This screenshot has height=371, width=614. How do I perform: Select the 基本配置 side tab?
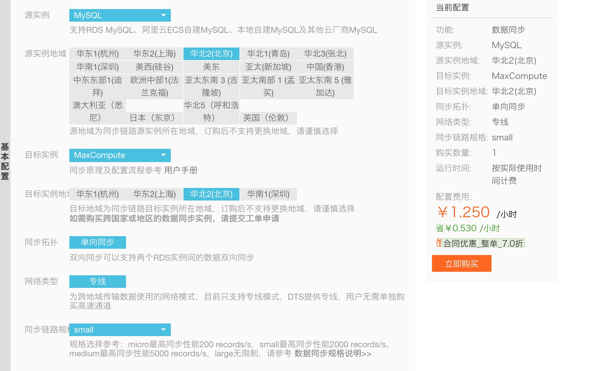tap(5, 161)
